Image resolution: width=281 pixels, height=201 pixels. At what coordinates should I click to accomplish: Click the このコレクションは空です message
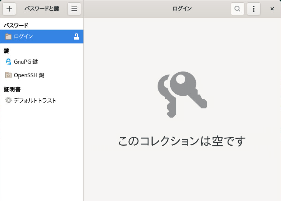point(182,141)
